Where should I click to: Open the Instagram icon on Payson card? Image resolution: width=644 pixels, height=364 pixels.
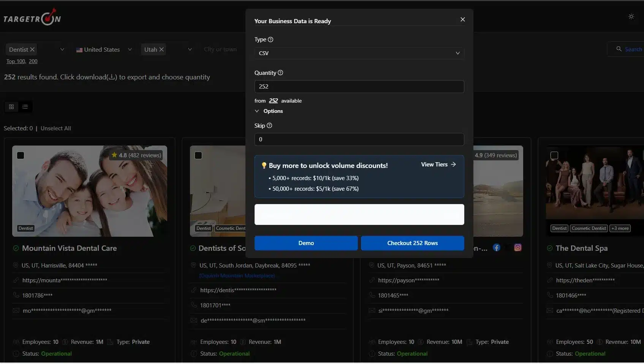point(517,248)
